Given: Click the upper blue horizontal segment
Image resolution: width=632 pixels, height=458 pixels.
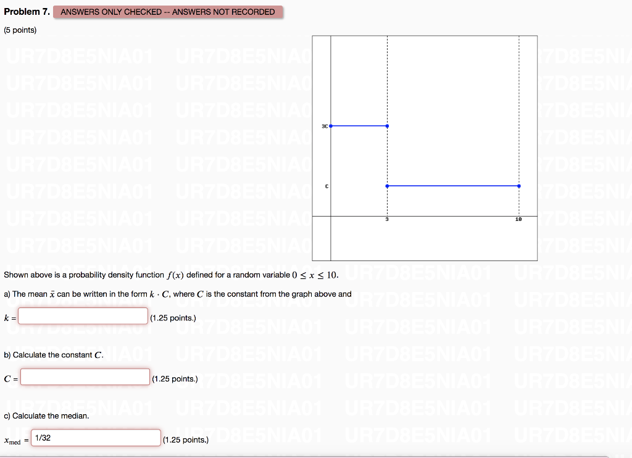Looking at the screenshot, I should [358, 125].
